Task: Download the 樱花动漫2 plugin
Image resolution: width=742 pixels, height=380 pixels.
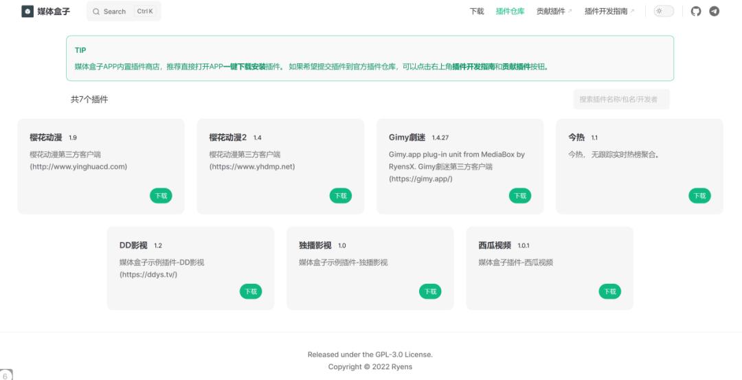Action: tap(341, 196)
